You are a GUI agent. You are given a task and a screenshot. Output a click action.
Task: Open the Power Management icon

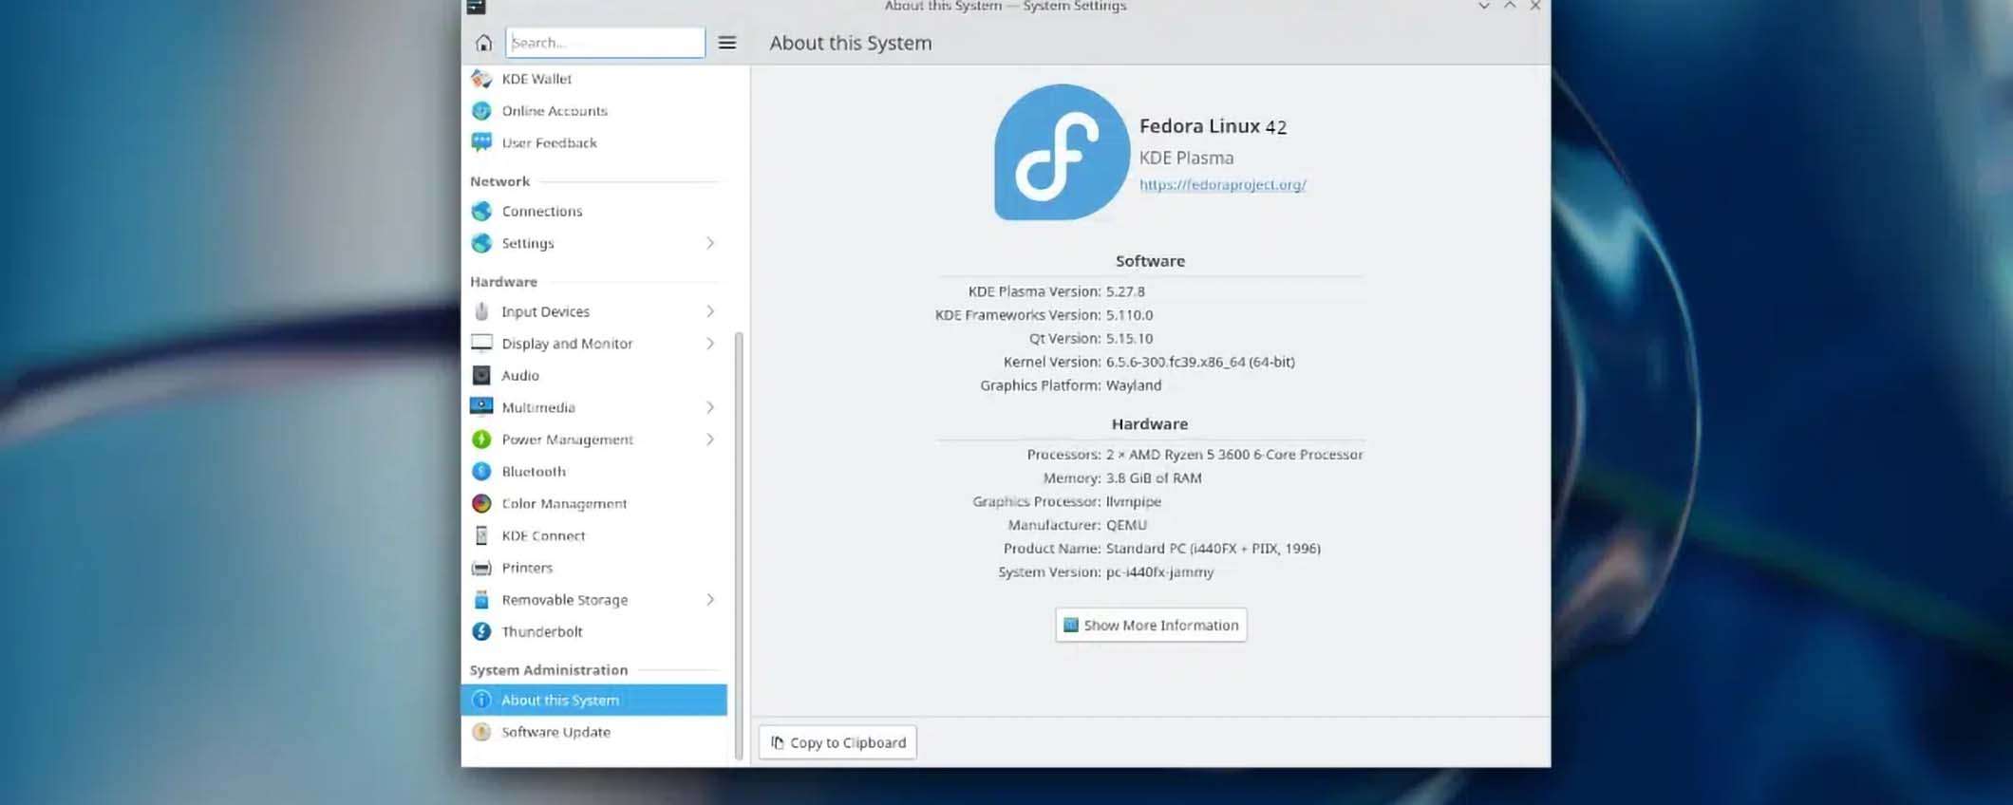coord(481,440)
